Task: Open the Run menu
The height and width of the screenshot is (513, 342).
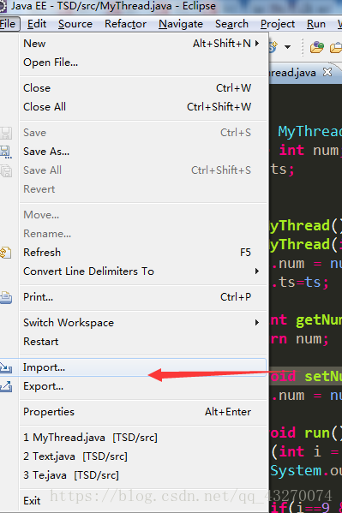Action: 316,24
